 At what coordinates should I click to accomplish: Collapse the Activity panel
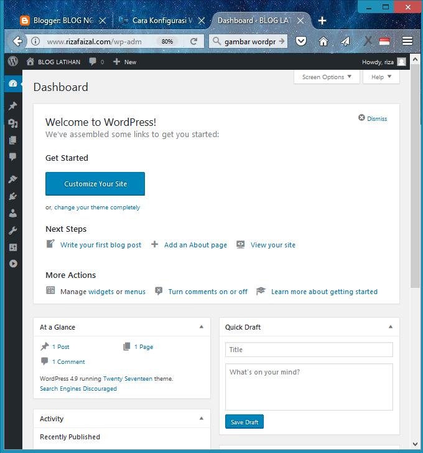click(x=202, y=418)
